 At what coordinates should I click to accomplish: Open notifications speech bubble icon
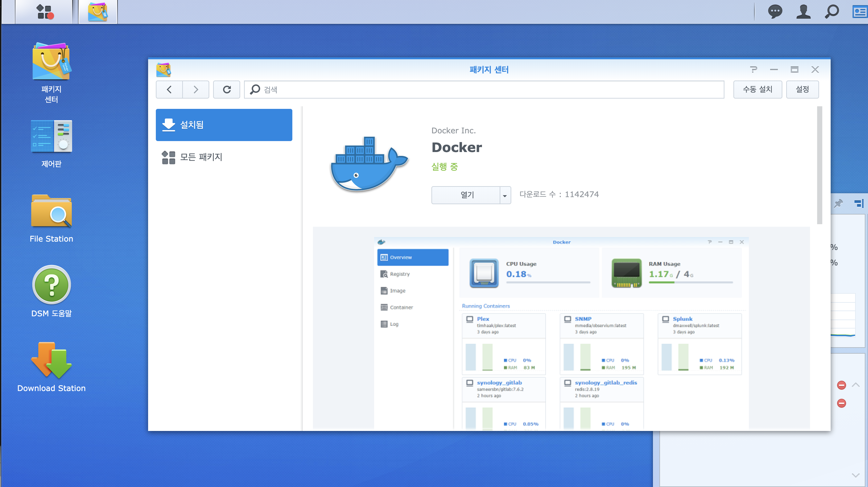click(x=775, y=12)
